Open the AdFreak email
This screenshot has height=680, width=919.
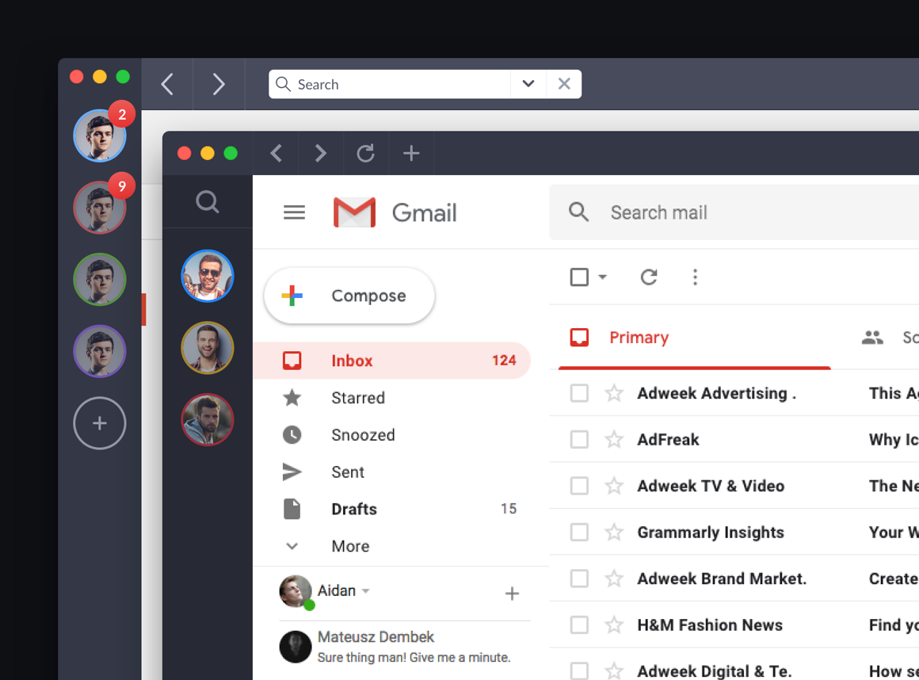click(734, 439)
